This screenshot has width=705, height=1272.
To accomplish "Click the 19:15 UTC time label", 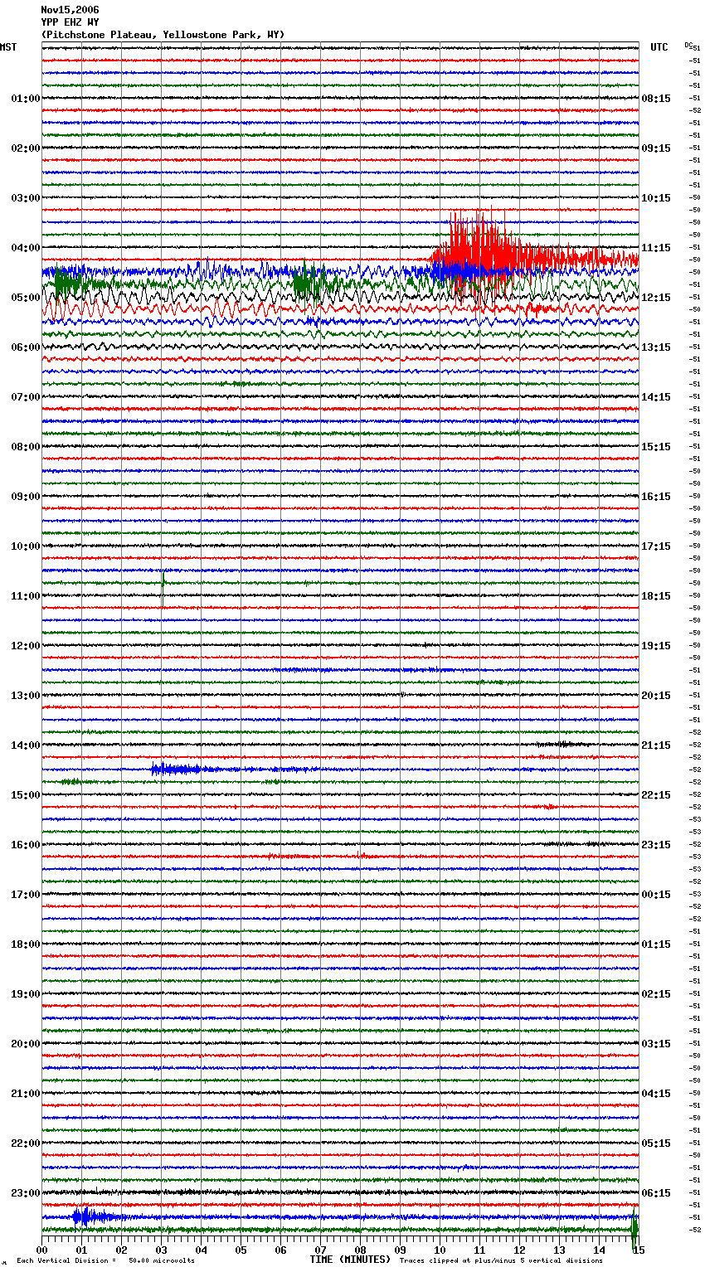I will click(x=656, y=646).
